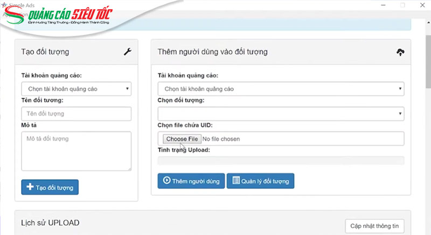Click inside the Mô tả đối tượng textarea
Viewport: 431px width, 235px height.
pos(76,151)
